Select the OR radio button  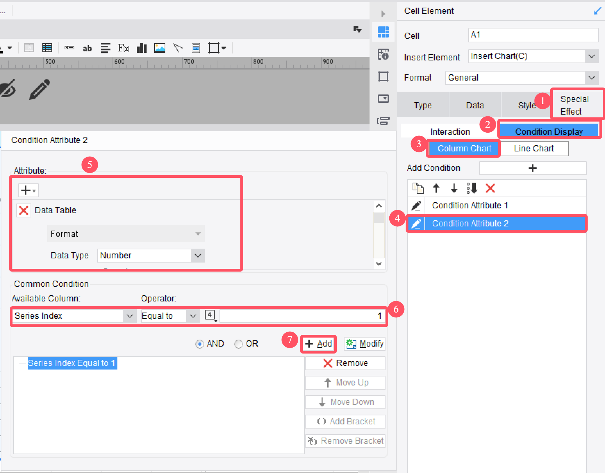coord(238,344)
